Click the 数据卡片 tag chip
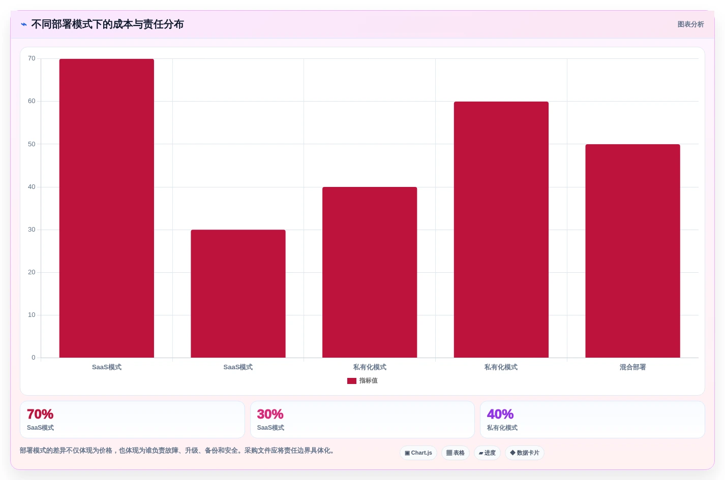The image size is (725, 480). tap(525, 453)
